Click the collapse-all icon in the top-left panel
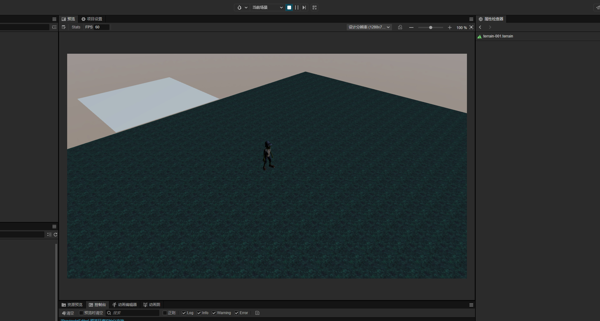 [54, 27]
